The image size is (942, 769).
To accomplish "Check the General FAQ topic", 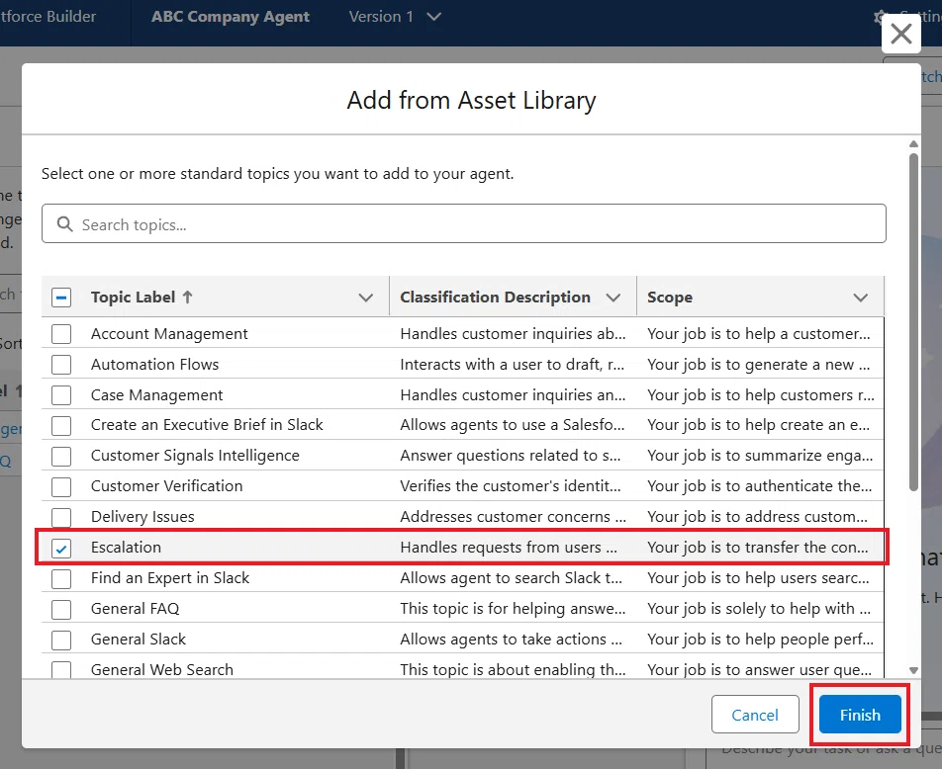I will coord(61,609).
